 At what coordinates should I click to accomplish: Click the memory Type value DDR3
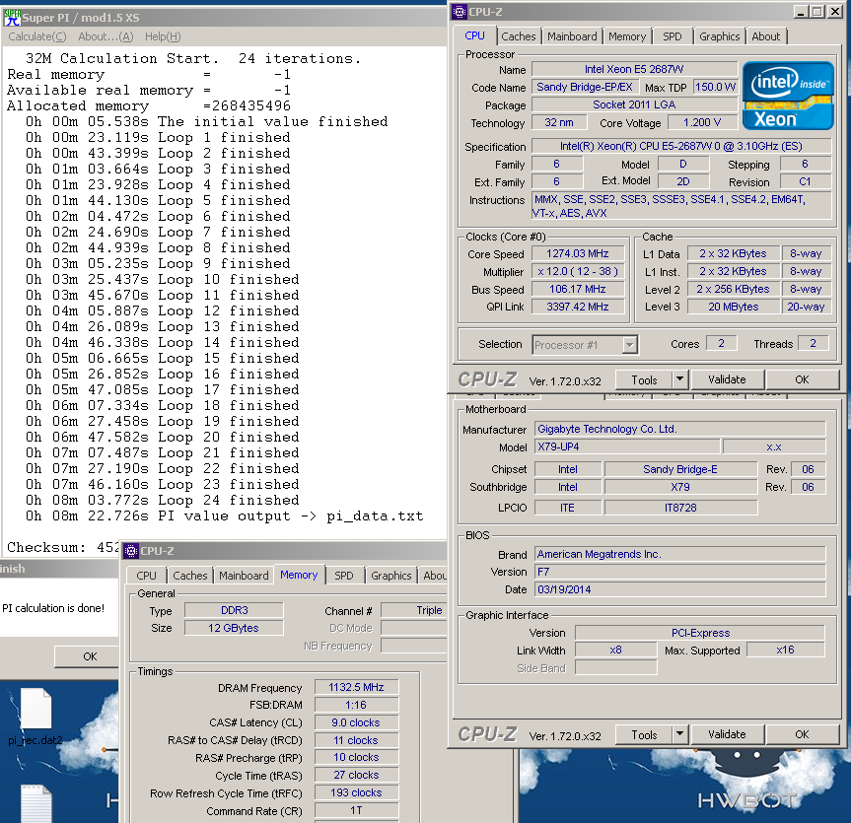point(234,610)
